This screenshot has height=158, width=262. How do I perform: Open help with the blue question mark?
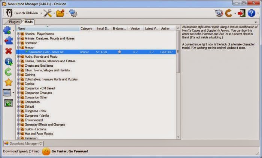(x=252, y=13)
